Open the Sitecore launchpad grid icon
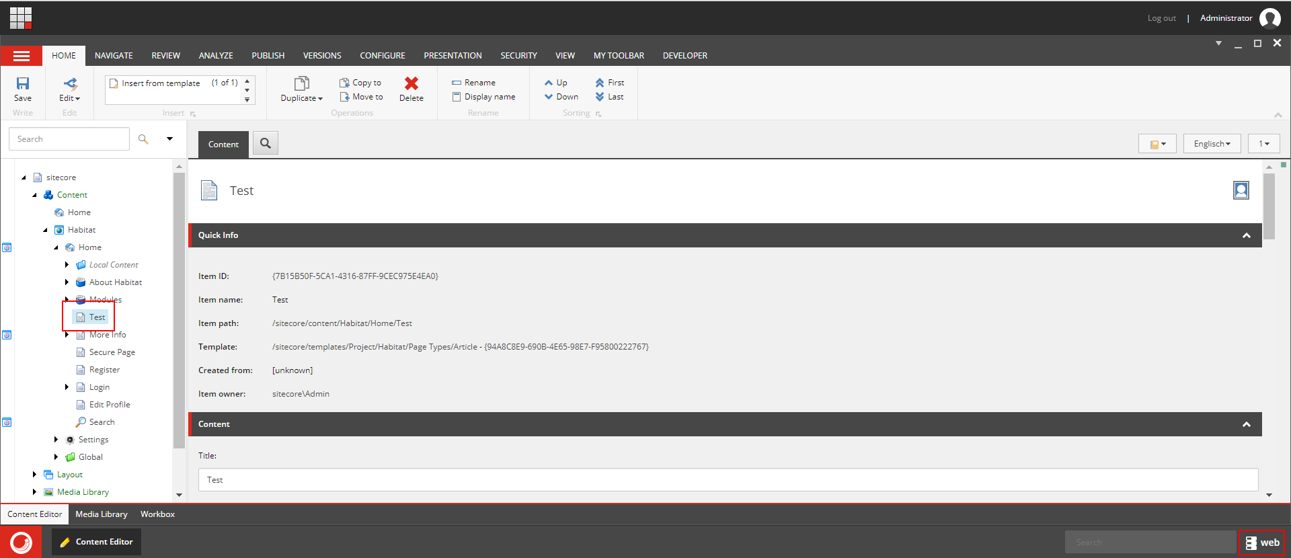This screenshot has height=558, width=1291. coord(20,18)
